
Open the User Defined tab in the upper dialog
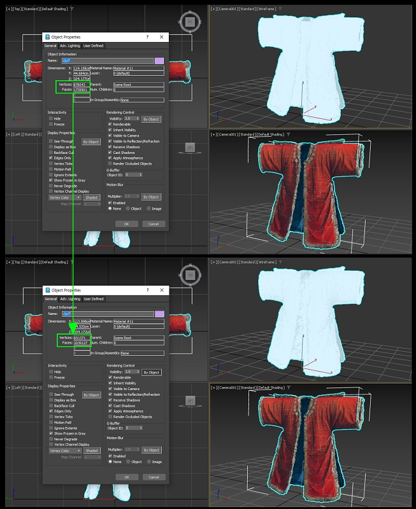click(93, 46)
